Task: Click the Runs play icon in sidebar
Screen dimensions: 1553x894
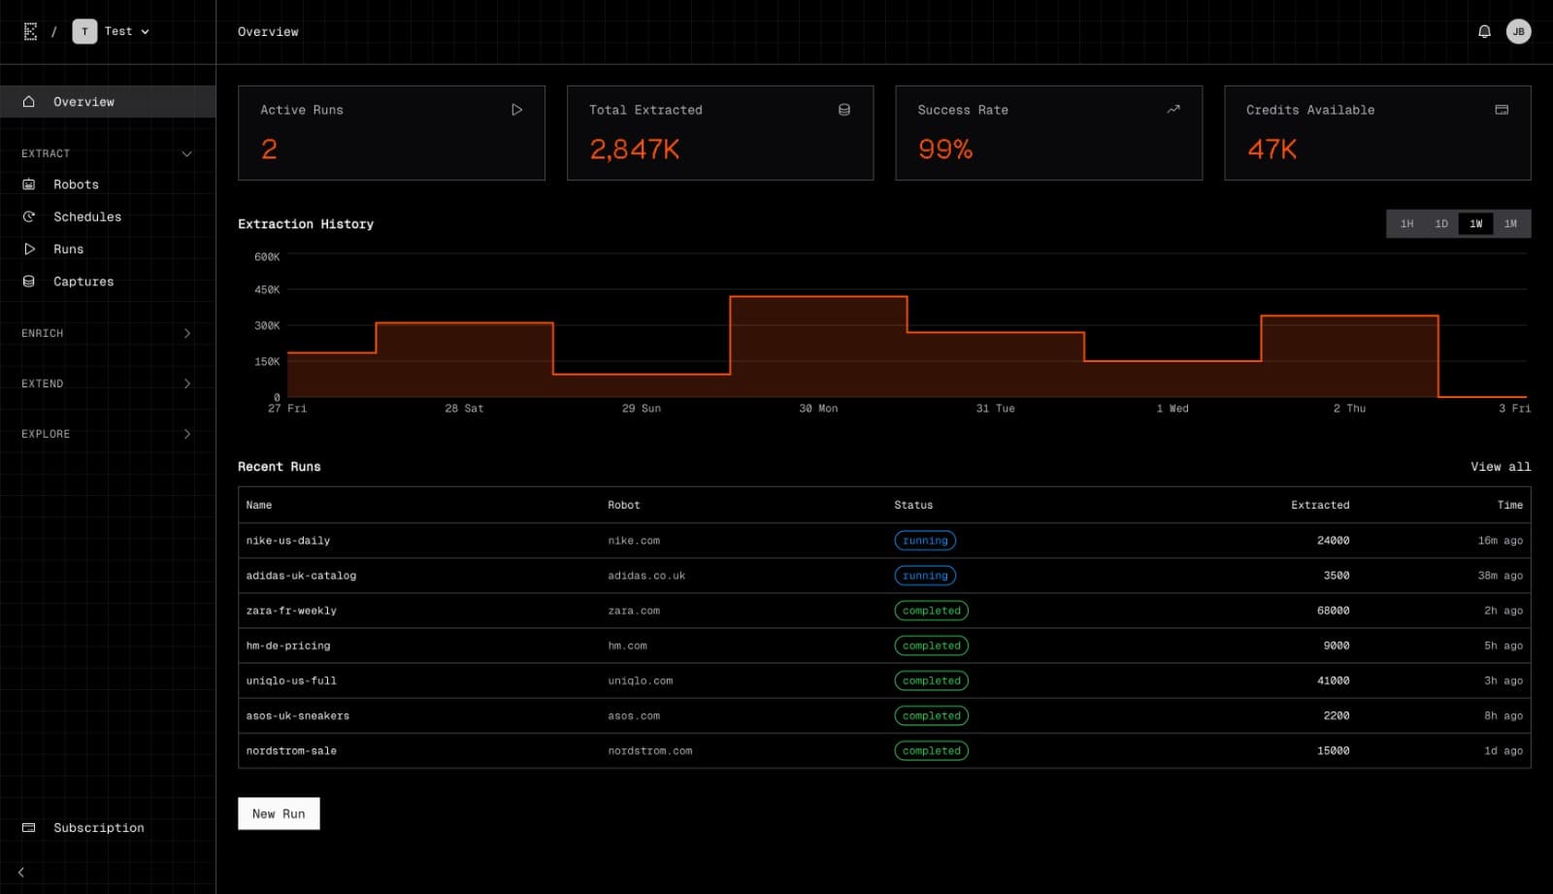Action: pyautogui.click(x=29, y=249)
